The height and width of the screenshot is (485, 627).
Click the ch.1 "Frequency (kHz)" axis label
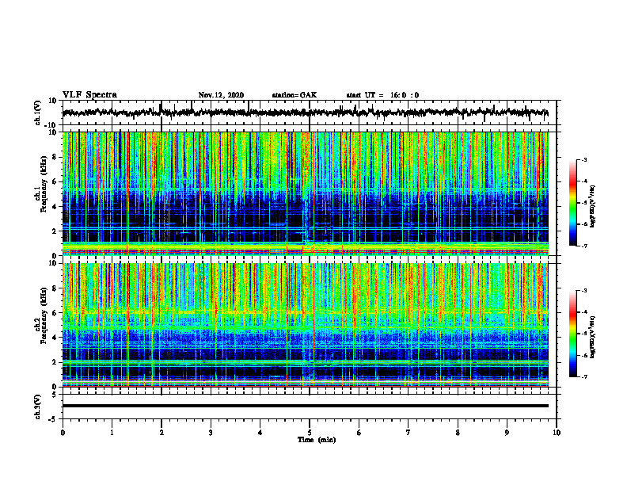coord(44,184)
